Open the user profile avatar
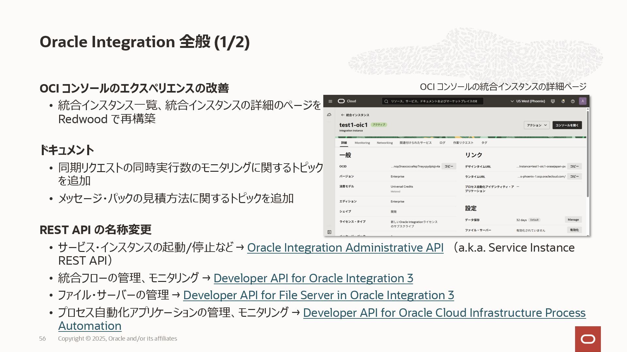This screenshot has height=352, width=627. (583, 101)
